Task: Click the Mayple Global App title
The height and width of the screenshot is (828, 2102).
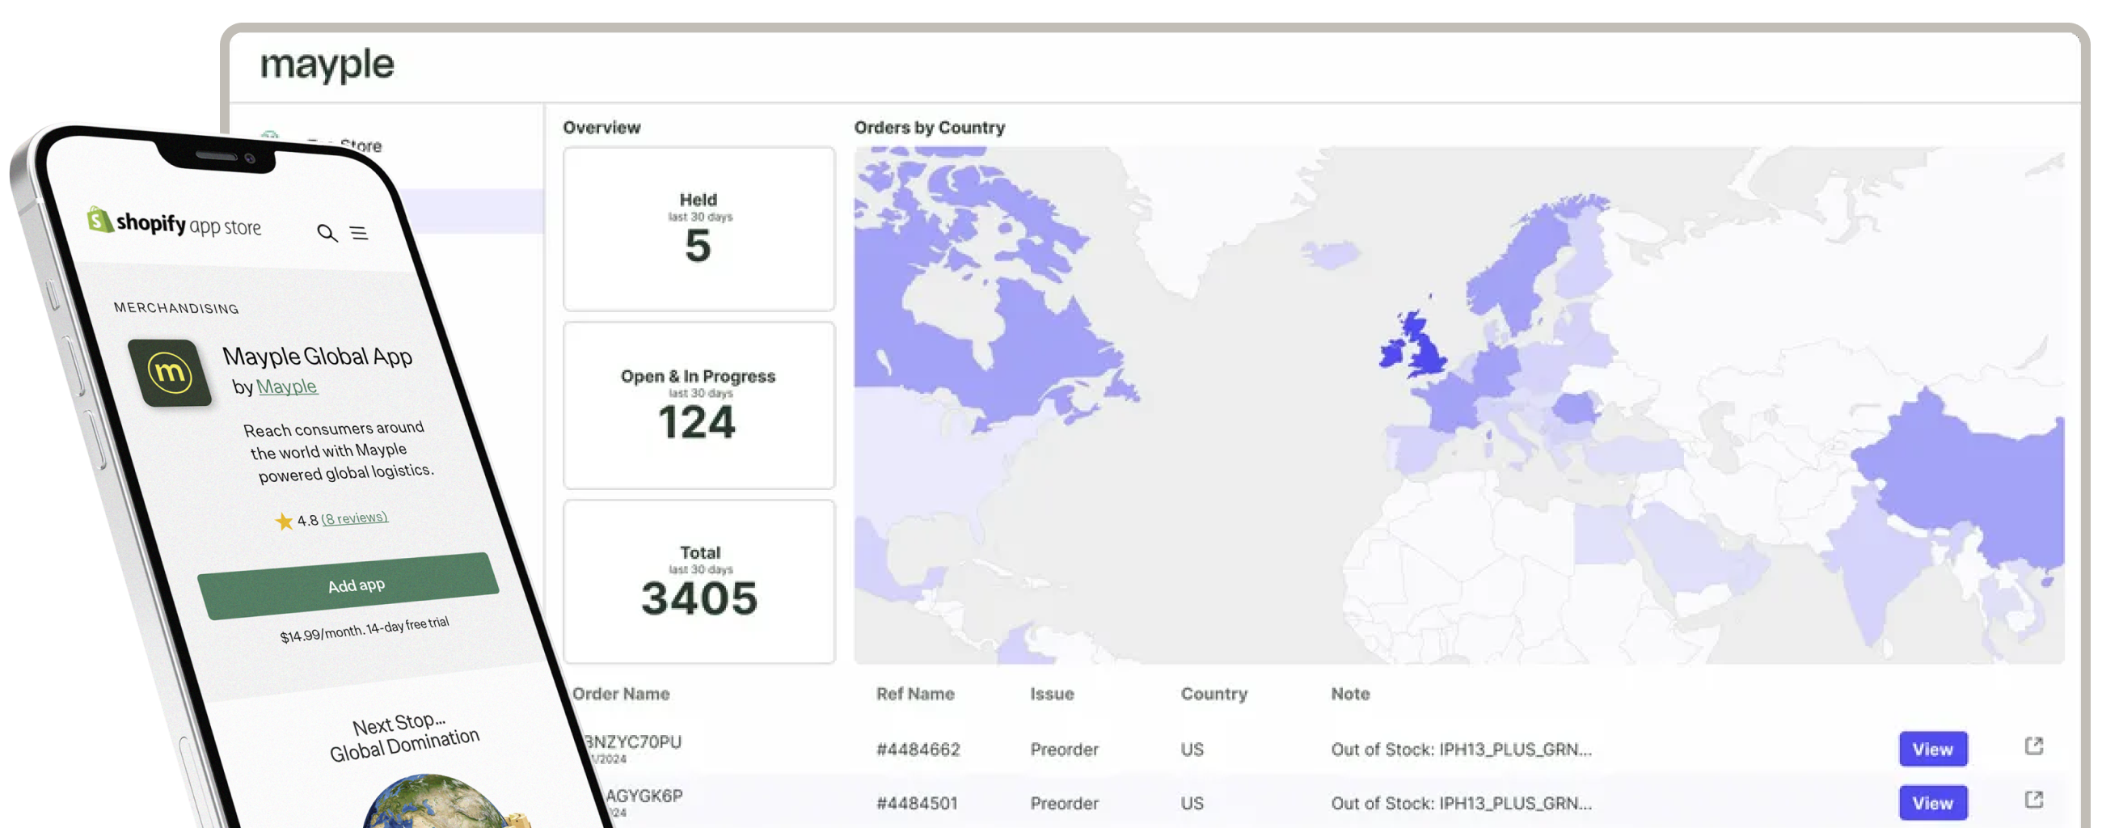Action: [x=318, y=356]
